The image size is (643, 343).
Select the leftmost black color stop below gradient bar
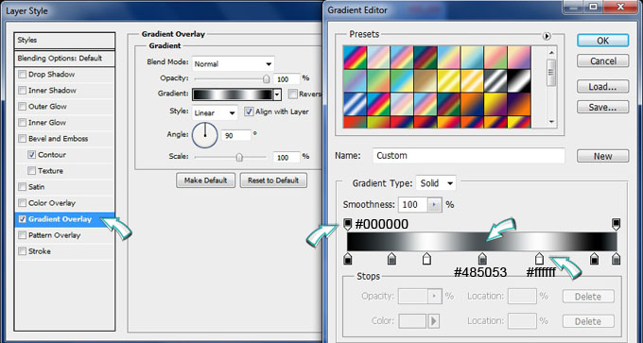click(x=347, y=258)
